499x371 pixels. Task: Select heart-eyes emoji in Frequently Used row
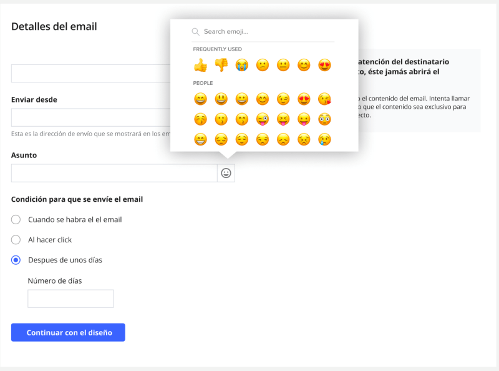(324, 65)
